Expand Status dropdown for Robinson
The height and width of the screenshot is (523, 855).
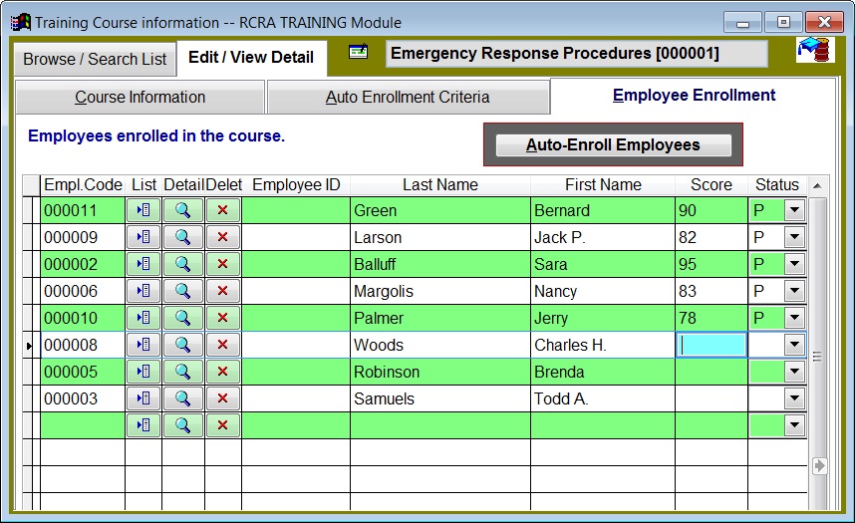[x=794, y=372]
